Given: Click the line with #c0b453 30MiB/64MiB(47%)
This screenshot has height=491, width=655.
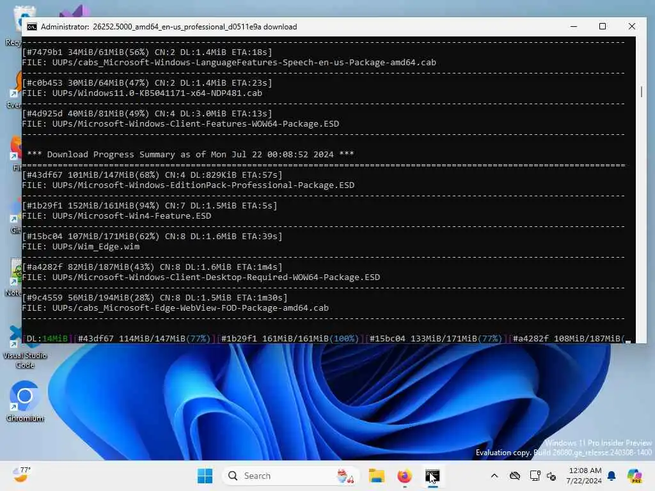Looking at the screenshot, I should (x=147, y=83).
